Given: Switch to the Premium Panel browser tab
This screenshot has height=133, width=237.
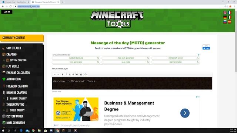Looking at the screenshot, I should (x=15, y=2).
